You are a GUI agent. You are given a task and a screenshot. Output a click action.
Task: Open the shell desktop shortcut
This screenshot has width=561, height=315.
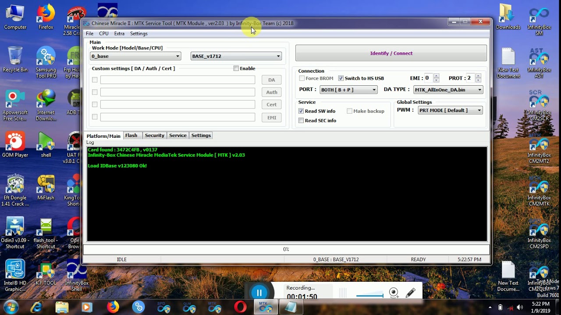(46, 145)
